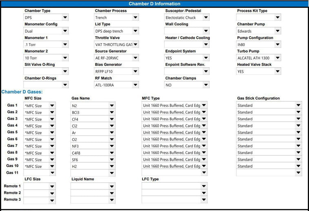Open the Gas 4 name dropdown showing Cl2
The width and height of the screenshot is (309, 211).
tap(93, 126)
